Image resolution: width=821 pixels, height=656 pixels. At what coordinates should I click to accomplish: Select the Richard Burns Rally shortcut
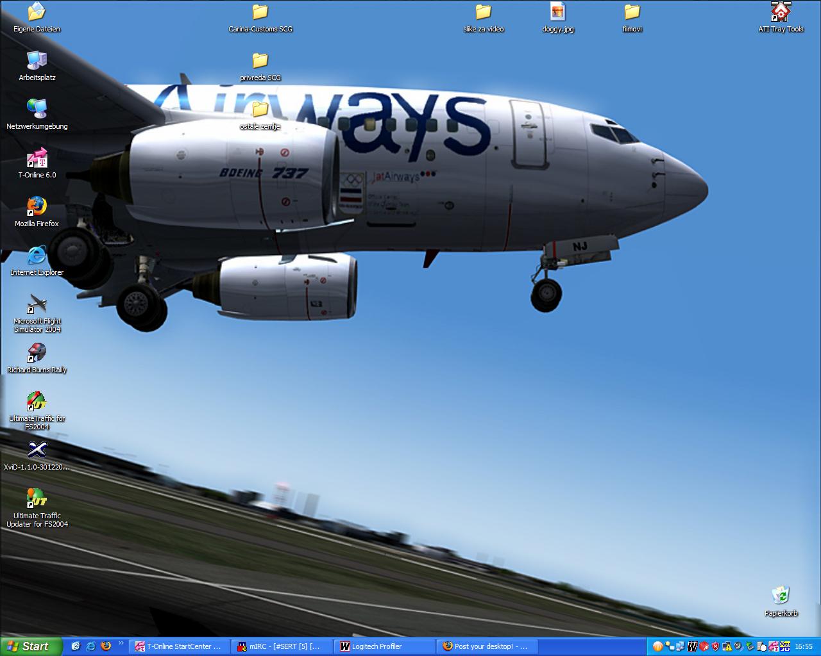point(37,358)
